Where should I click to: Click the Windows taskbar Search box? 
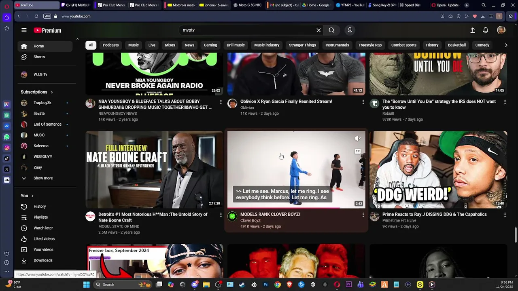[x=123, y=285]
